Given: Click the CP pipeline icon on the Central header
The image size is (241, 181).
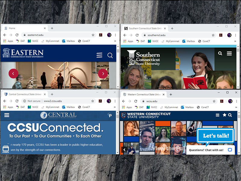Looking at the screenshot, I should point(110,115).
